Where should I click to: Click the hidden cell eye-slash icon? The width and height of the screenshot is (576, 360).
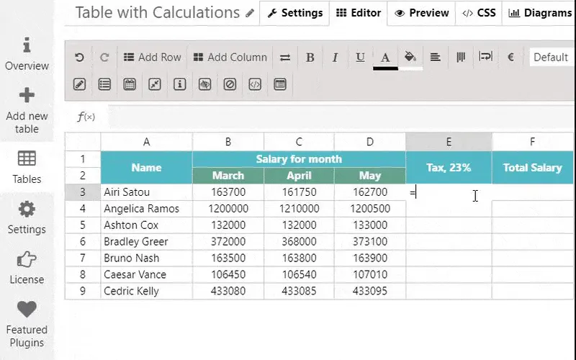pyautogui.click(x=204, y=84)
